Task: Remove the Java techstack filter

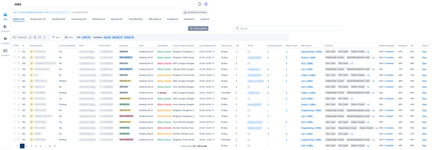Action: click(109, 37)
